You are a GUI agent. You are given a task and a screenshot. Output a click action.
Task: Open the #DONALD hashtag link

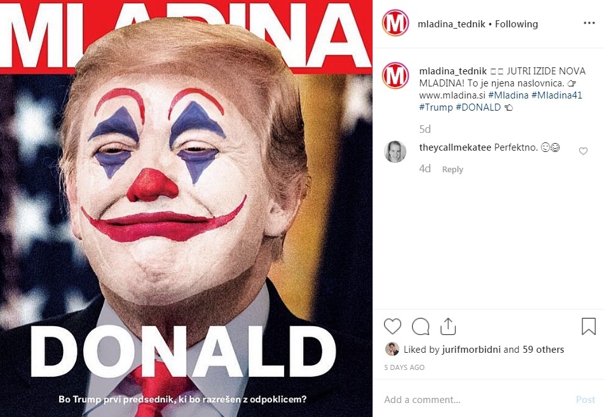478,107
